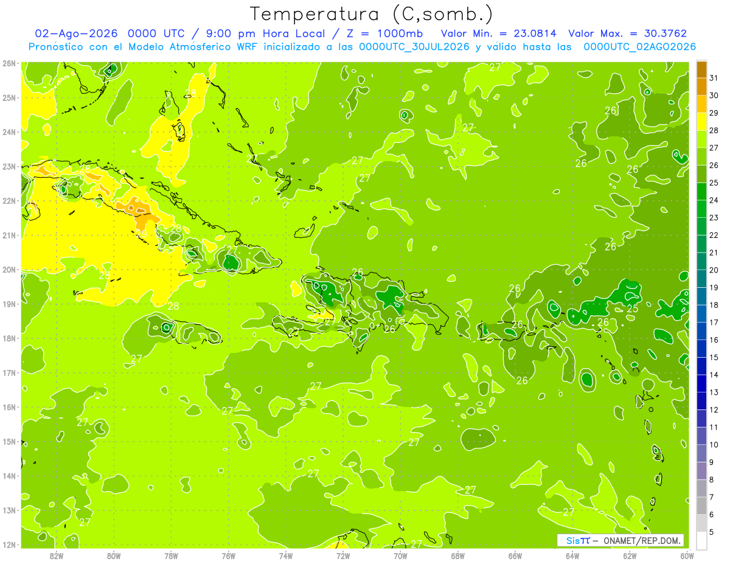Click the 64W longitude axis label
This screenshot has height=564, width=730.
pos(572,555)
